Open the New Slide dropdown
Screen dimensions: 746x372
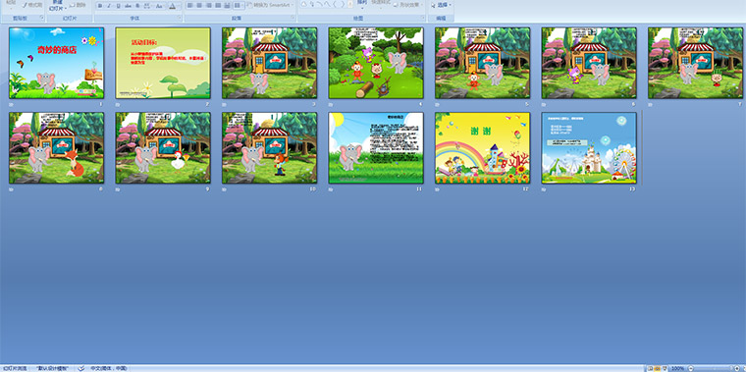coord(57,6)
